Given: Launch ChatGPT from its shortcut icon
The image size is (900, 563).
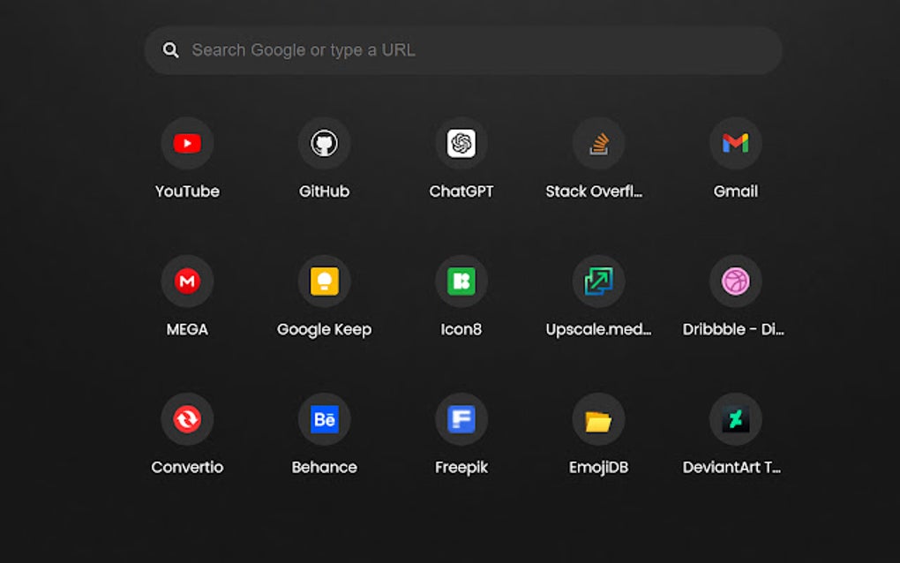Looking at the screenshot, I should pyautogui.click(x=461, y=143).
